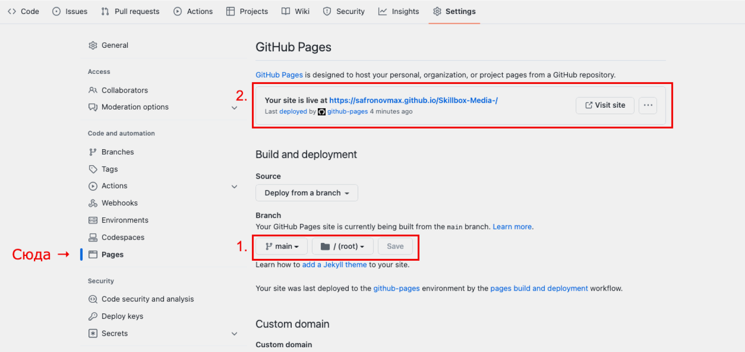
Task: Switch to the Actions tab
Action: pos(193,11)
